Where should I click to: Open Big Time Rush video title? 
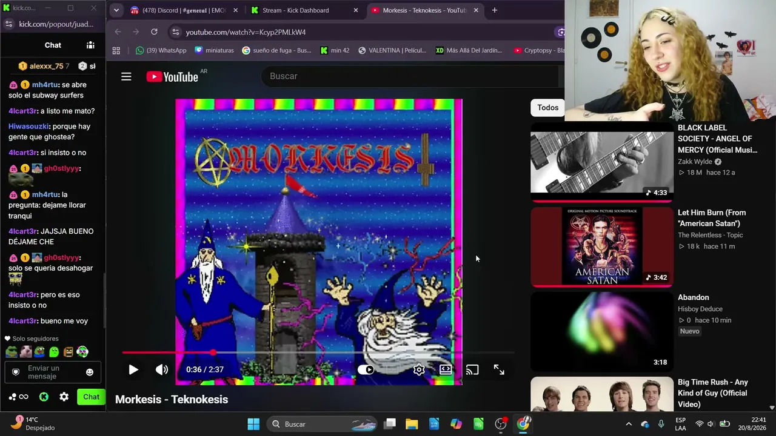click(x=713, y=393)
